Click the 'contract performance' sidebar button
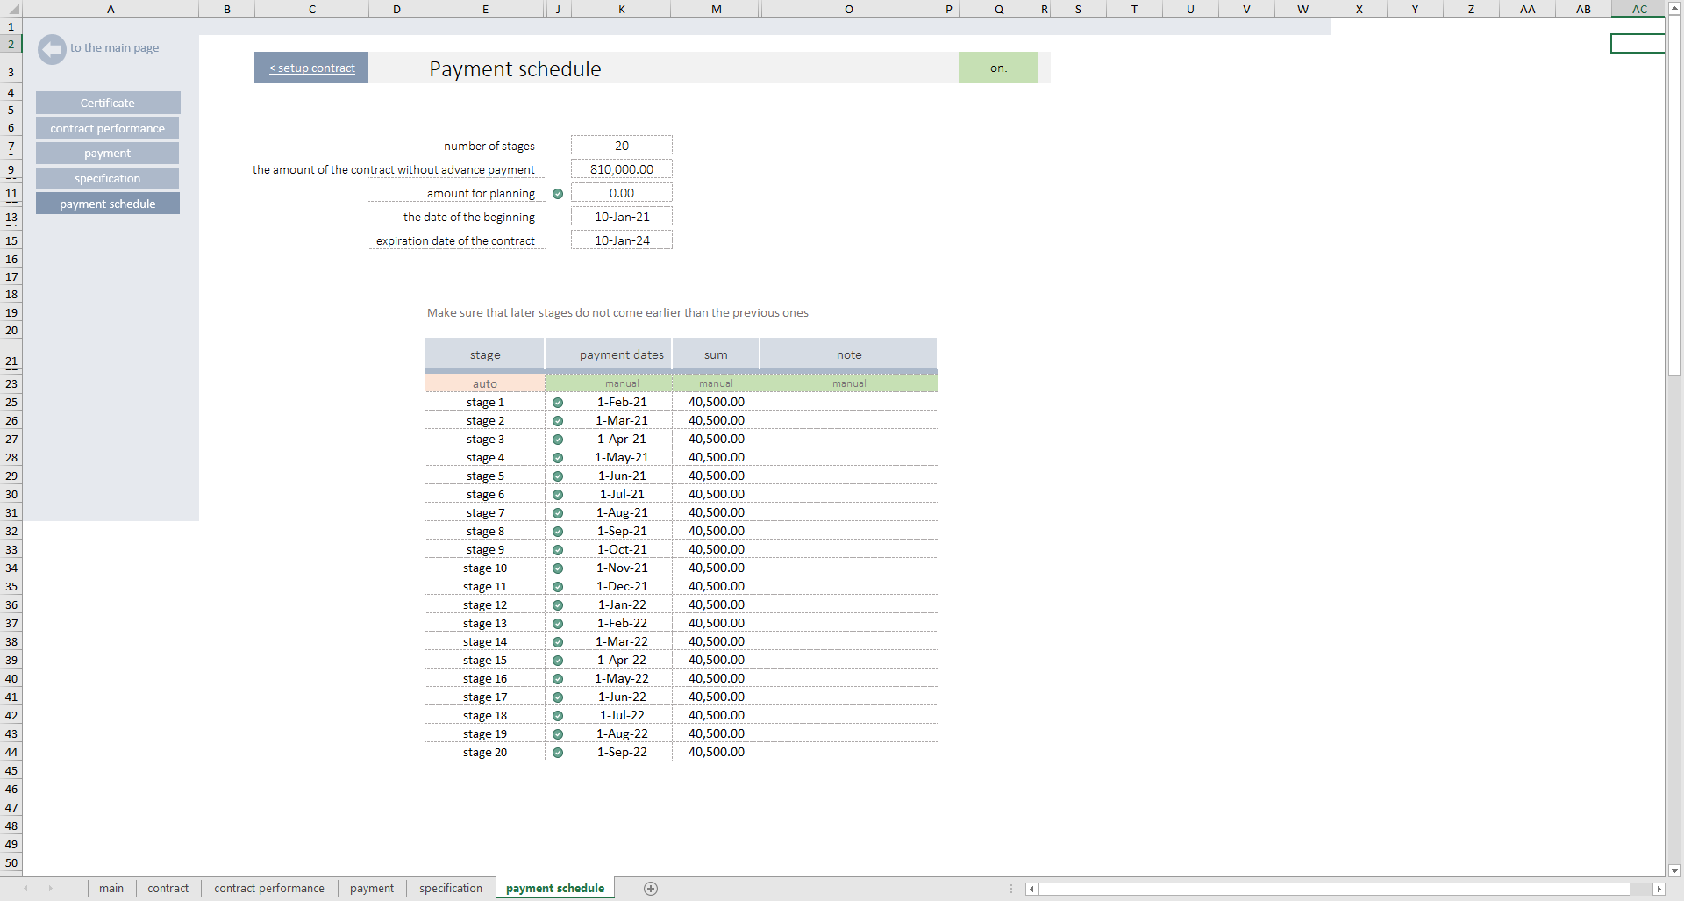Image resolution: width=1684 pixels, height=901 pixels. pos(108,128)
